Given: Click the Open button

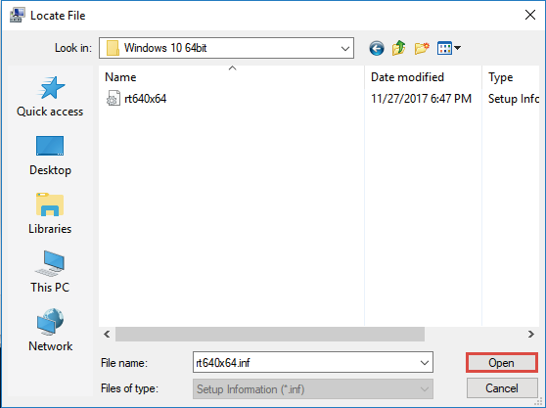Looking at the screenshot, I should (x=501, y=363).
